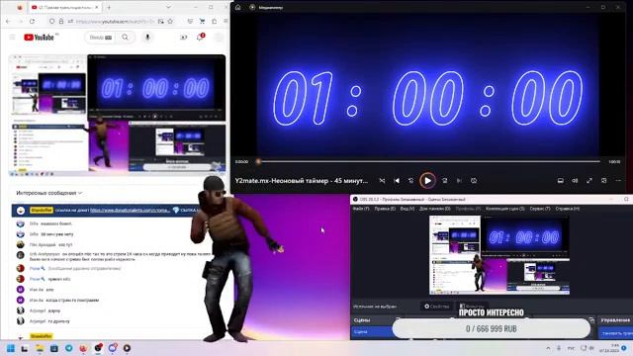This screenshot has height=356, width=633.
Task: Open cast to device icon in media player
Action: tap(561, 181)
